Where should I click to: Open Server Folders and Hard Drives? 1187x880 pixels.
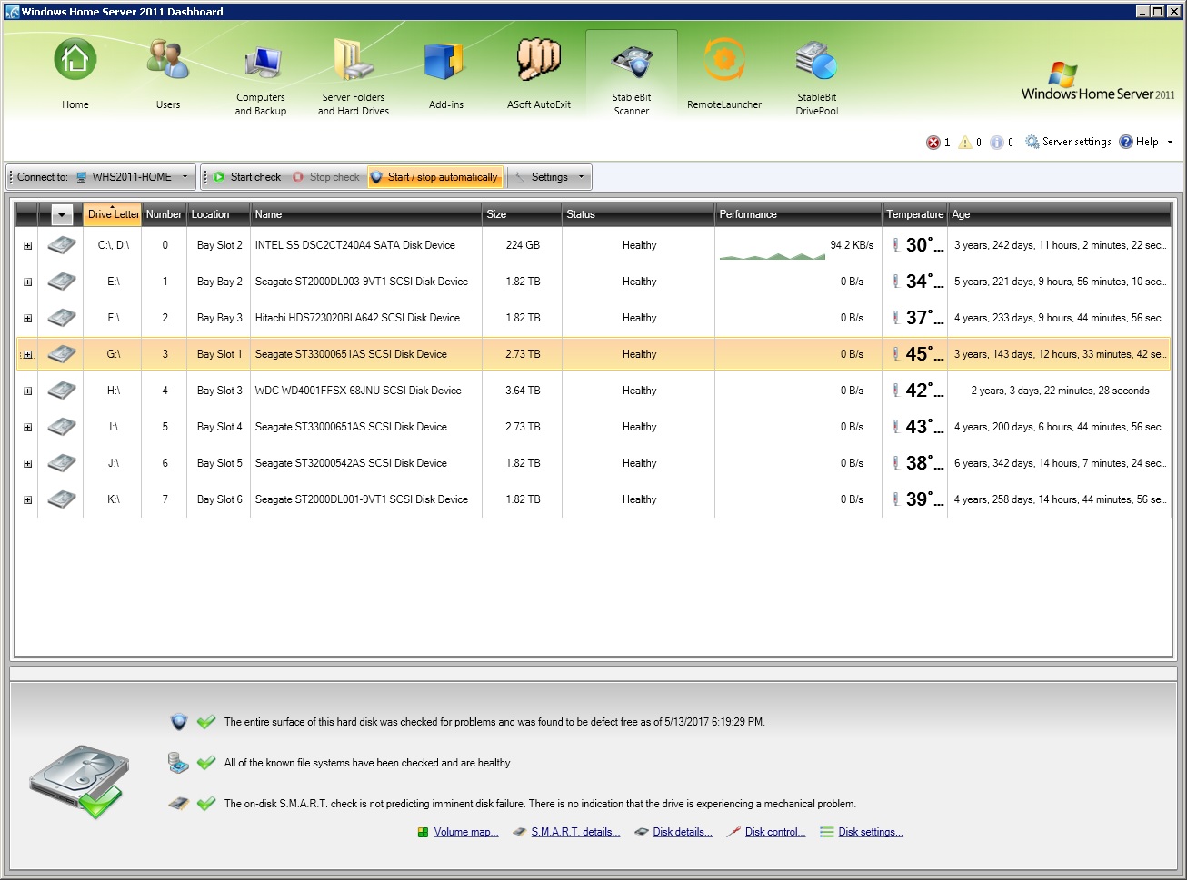click(354, 62)
